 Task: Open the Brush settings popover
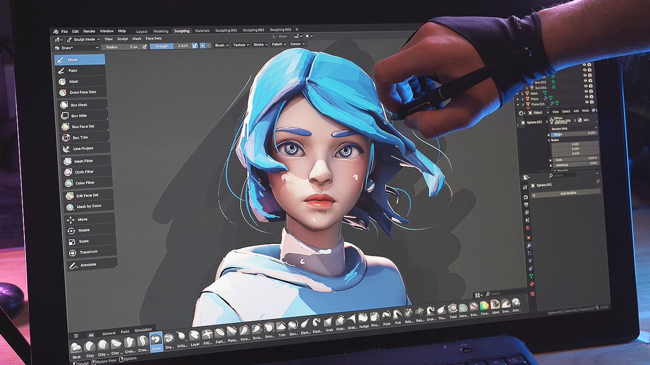[x=220, y=45]
